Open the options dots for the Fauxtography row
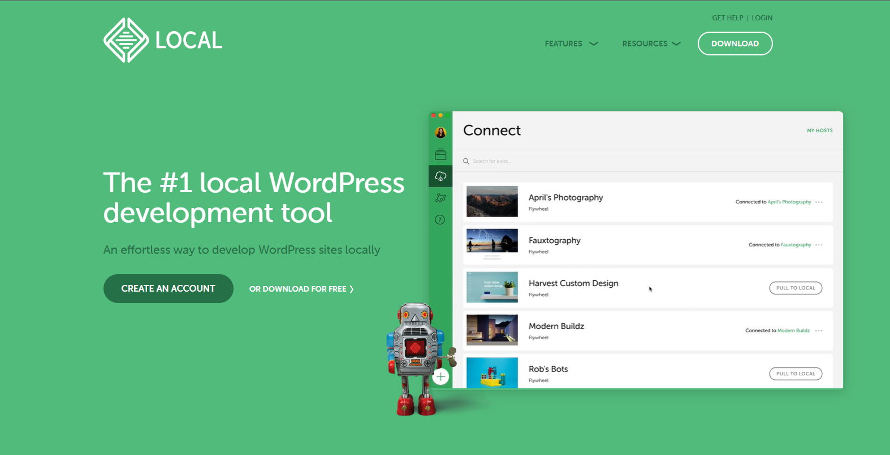Image resolution: width=890 pixels, height=455 pixels. tap(819, 245)
